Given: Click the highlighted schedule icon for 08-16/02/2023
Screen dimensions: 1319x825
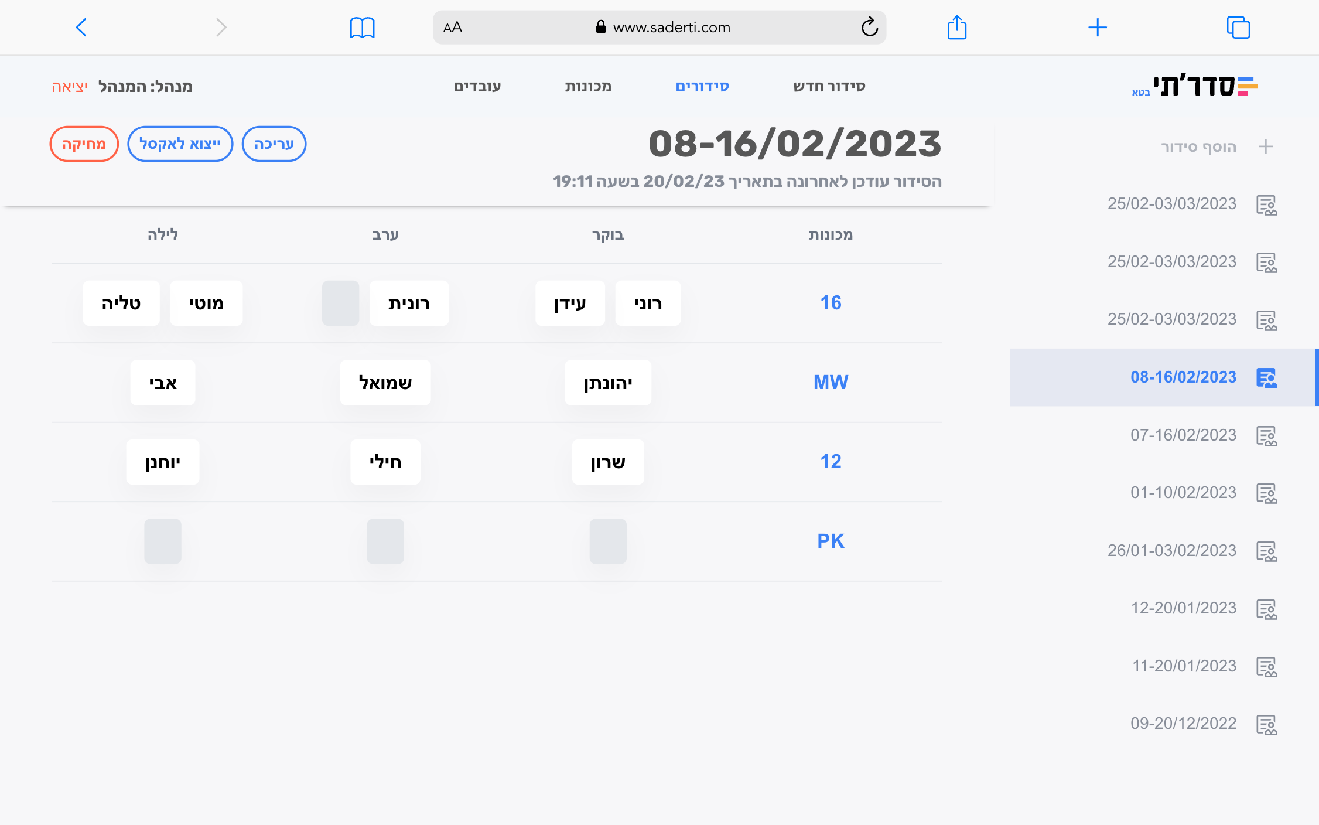Looking at the screenshot, I should pyautogui.click(x=1267, y=377).
